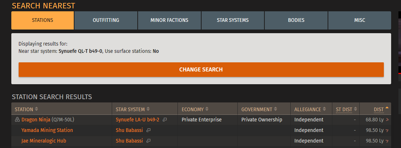Click direction arrow beside 68.80 Ly distance
This screenshot has width=401, height=148.
387,120
